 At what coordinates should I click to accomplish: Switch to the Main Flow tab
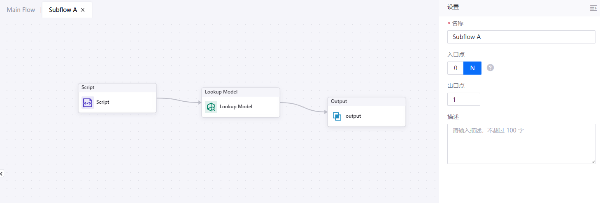coord(21,10)
